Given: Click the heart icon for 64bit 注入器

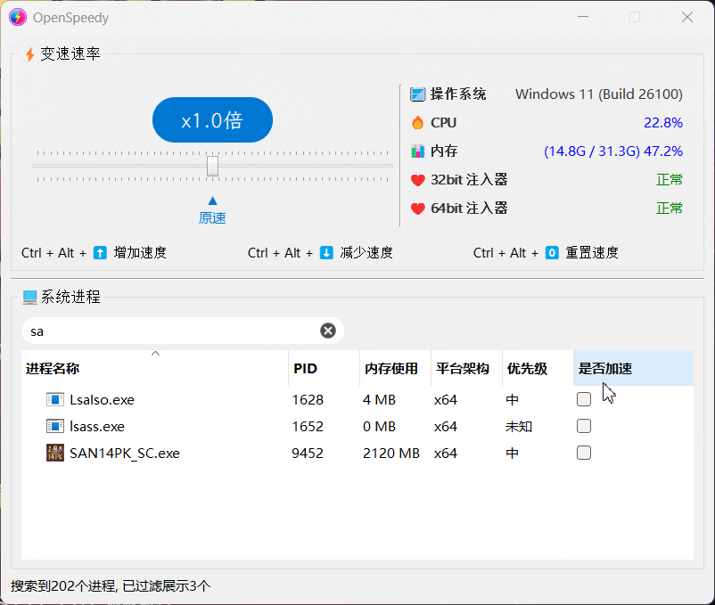Looking at the screenshot, I should click(x=416, y=208).
